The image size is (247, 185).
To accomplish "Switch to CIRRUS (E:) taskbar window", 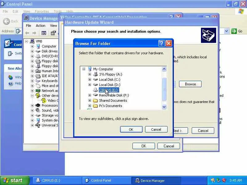I will pos(57,180).
